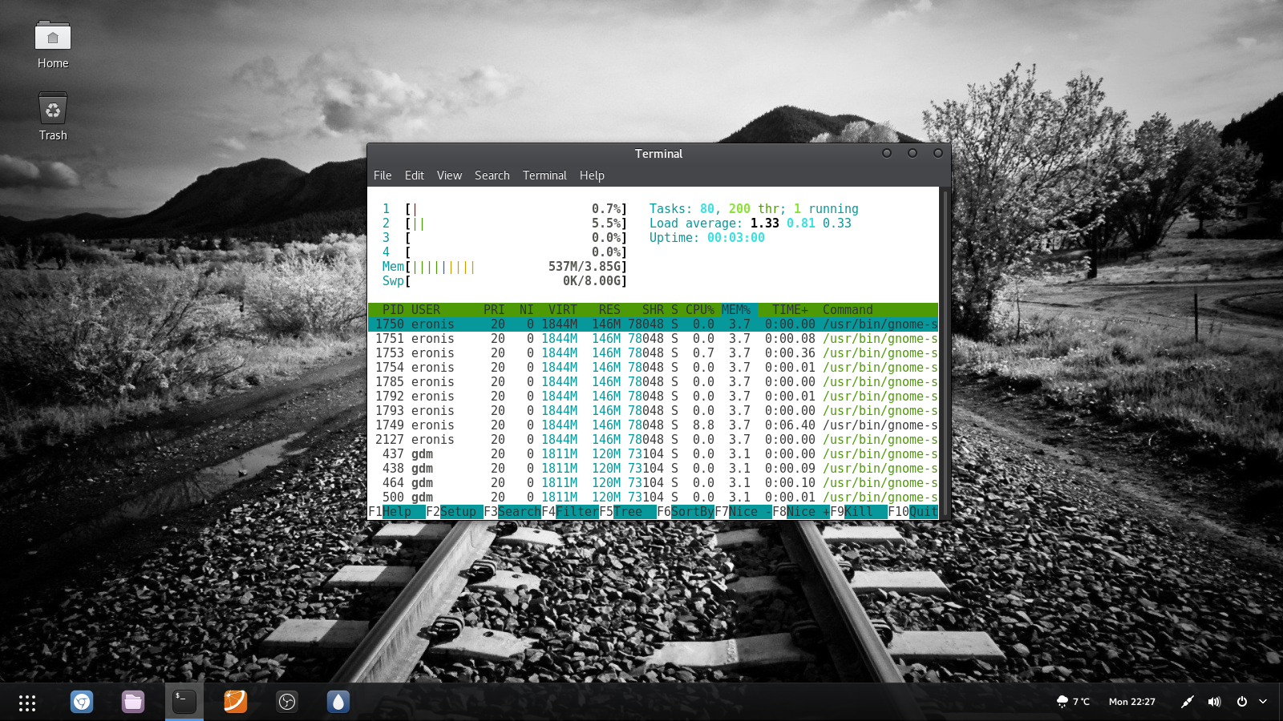This screenshot has height=721, width=1283.
Task: Open the weather indicator showing 7 °C
Action: click(x=1073, y=702)
